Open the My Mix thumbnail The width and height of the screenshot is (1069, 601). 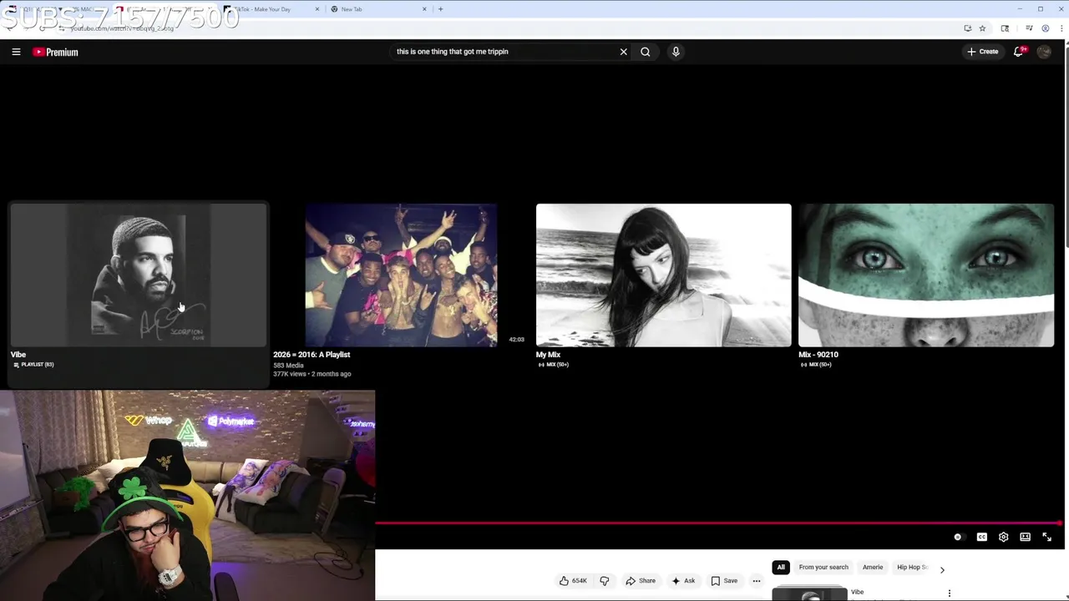pyautogui.click(x=663, y=275)
